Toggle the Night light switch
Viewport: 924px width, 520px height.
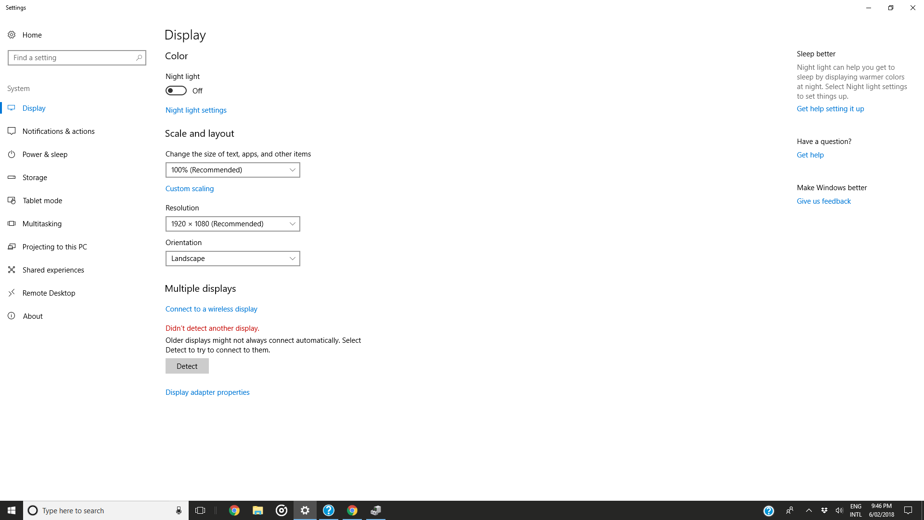(x=176, y=91)
